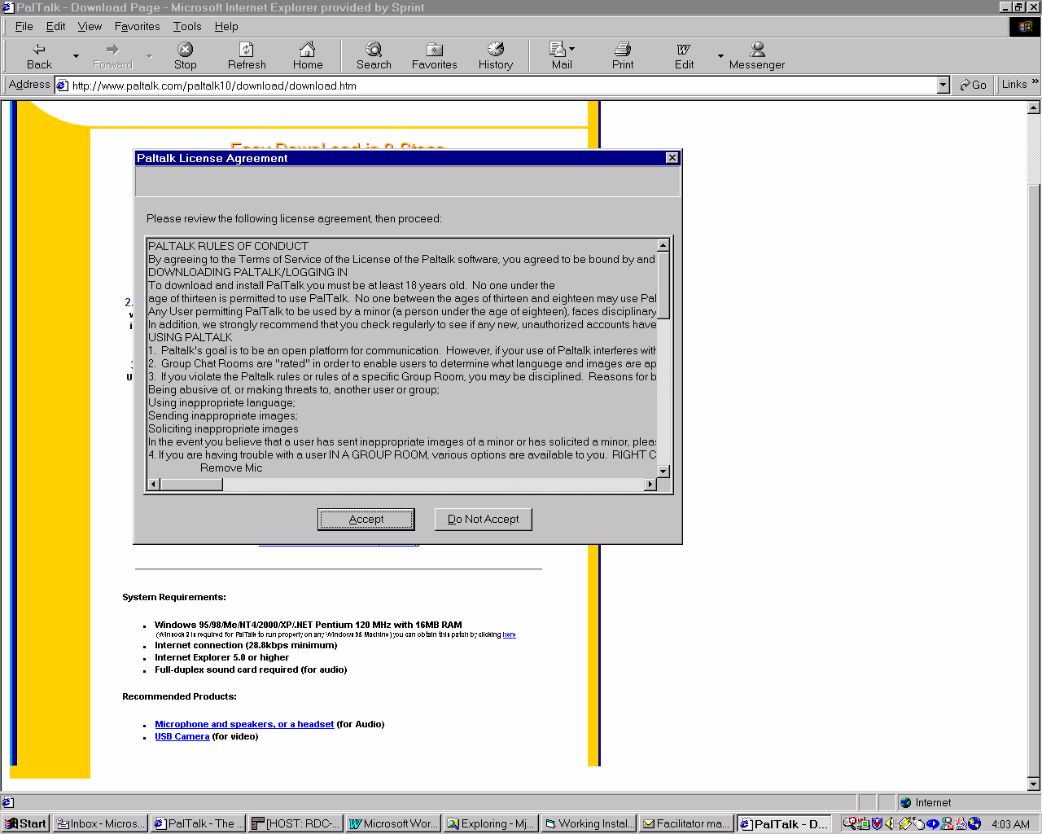
Task: Expand the Links toolbar chevron
Action: point(1035,82)
